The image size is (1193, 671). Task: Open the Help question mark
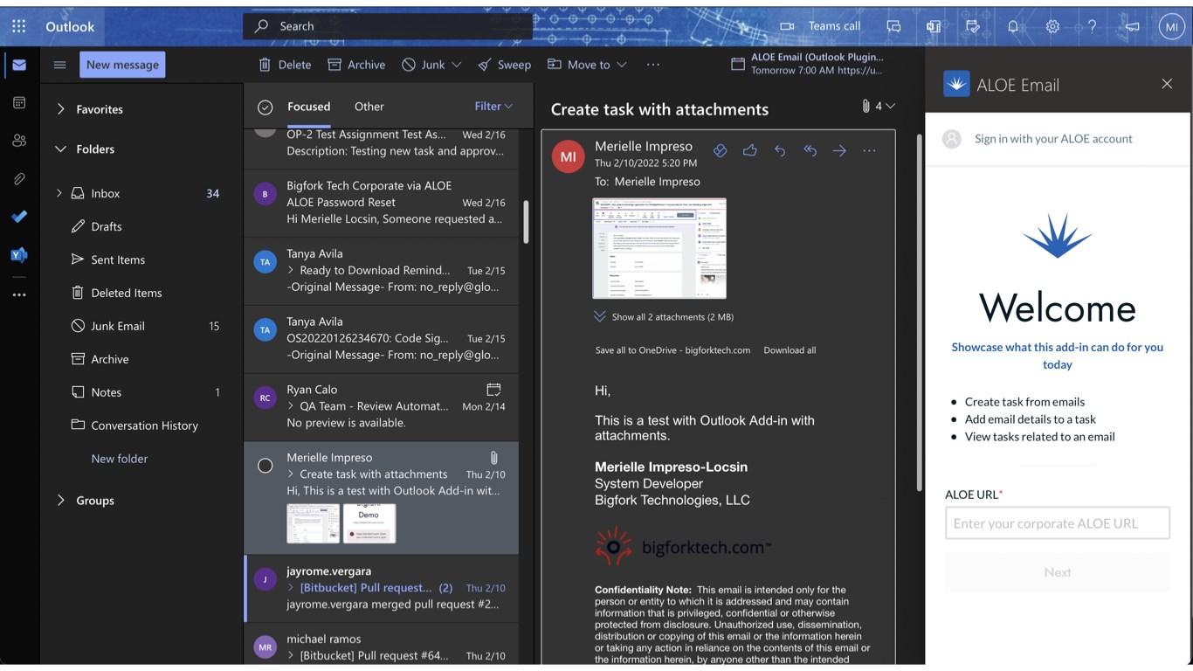coord(1092,26)
